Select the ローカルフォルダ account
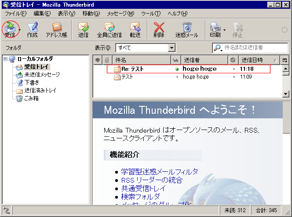 click(x=35, y=59)
